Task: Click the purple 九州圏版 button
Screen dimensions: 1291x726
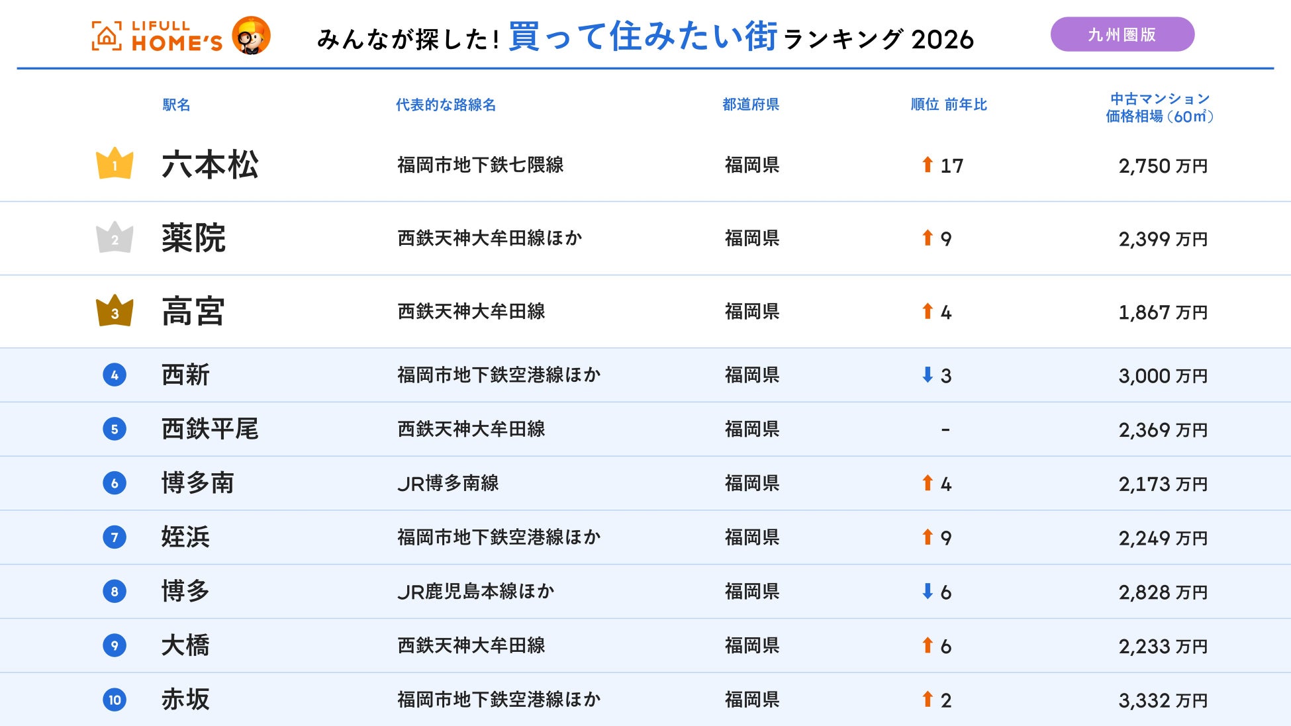Action: [x=1122, y=34]
